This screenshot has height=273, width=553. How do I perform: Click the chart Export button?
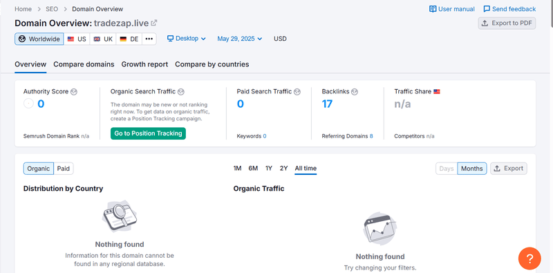pos(509,169)
